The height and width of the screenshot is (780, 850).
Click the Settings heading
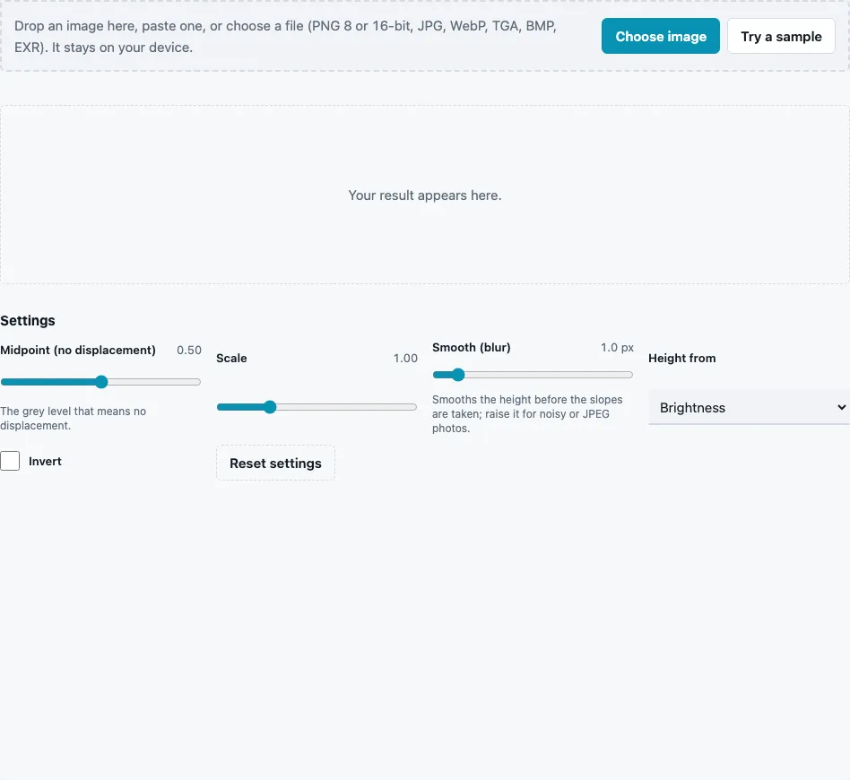pyautogui.click(x=28, y=320)
